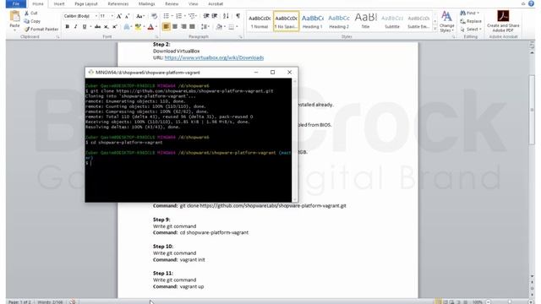Toggle Superscript formatting
Viewport: 541px width, 304px height.
pyautogui.click(x=115, y=27)
